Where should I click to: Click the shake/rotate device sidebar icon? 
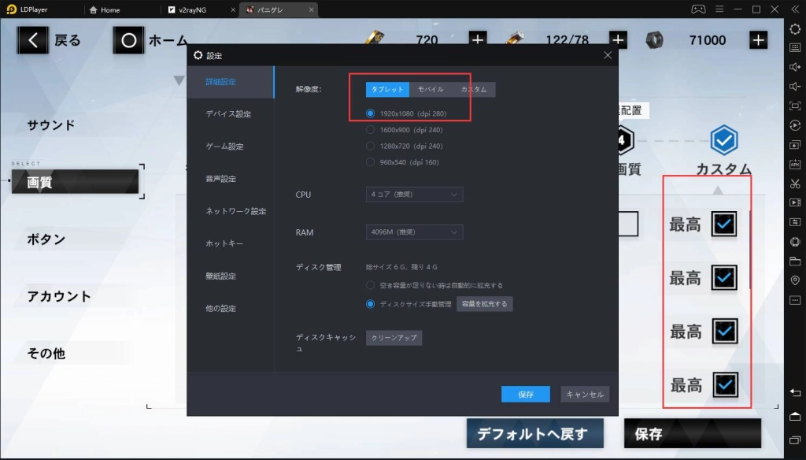click(x=795, y=242)
